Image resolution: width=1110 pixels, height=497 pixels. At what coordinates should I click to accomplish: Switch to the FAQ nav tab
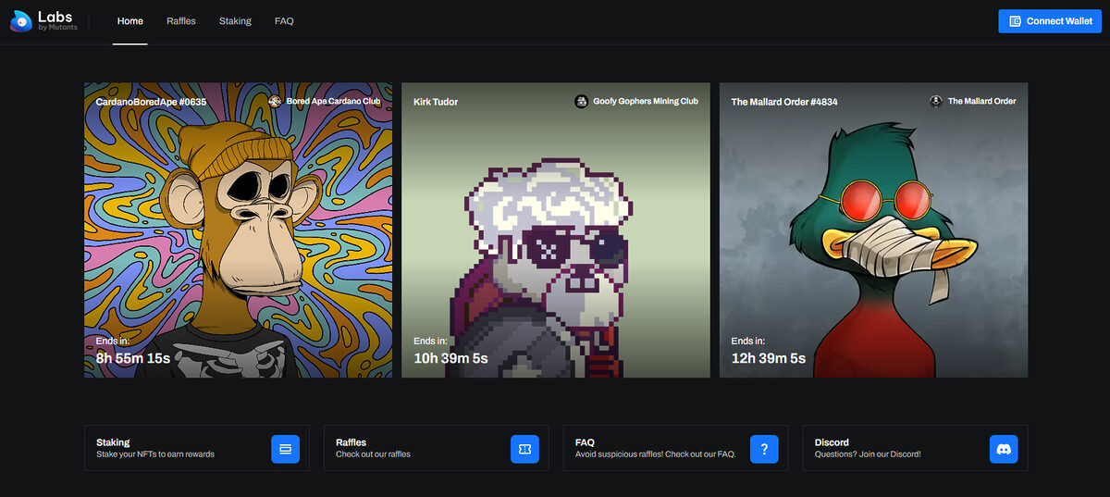click(x=284, y=21)
